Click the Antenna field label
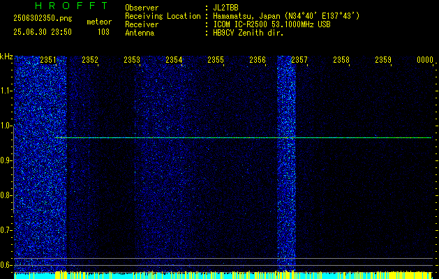This screenshot has height=279, width=439. pos(140,33)
